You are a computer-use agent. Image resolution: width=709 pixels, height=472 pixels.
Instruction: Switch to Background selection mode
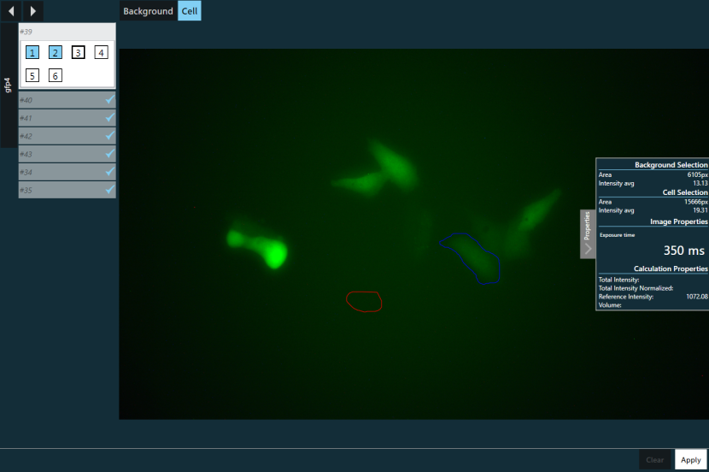point(148,11)
